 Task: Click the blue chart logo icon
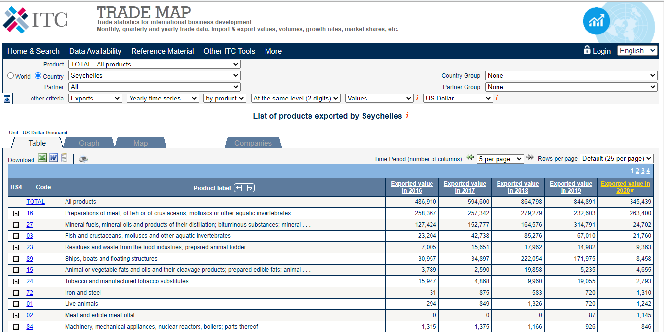tap(596, 21)
